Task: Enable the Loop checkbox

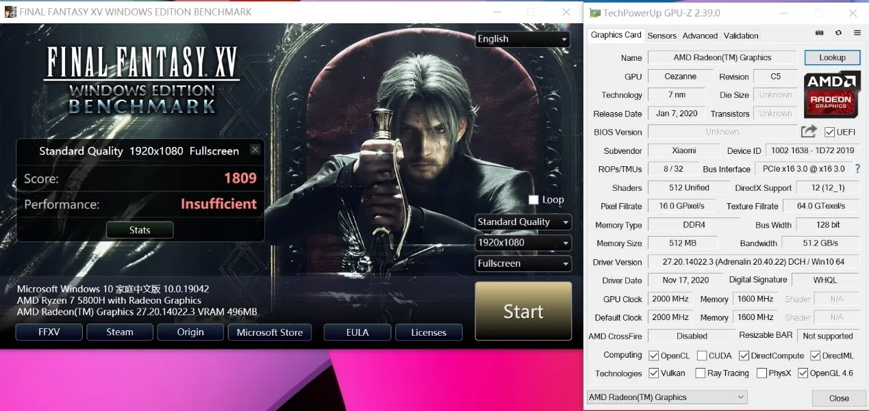Action: pyautogui.click(x=534, y=200)
